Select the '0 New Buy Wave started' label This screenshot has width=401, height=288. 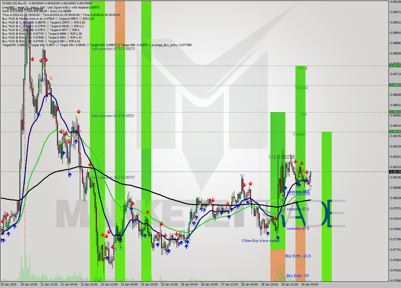click(x=261, y=241)
